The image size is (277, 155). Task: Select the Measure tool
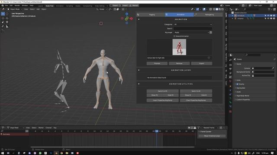(7, 26)
